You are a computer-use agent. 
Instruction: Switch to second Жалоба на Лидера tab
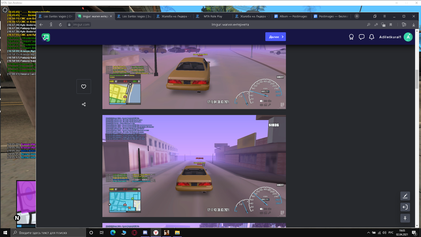(x=253, y=16)
